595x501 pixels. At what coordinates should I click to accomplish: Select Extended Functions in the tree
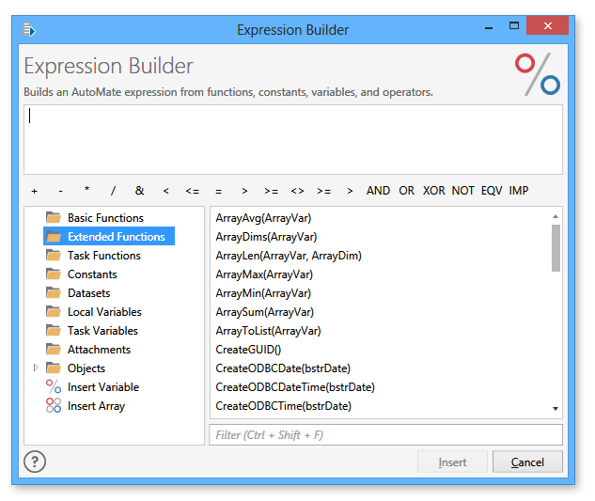pos(116,237)
